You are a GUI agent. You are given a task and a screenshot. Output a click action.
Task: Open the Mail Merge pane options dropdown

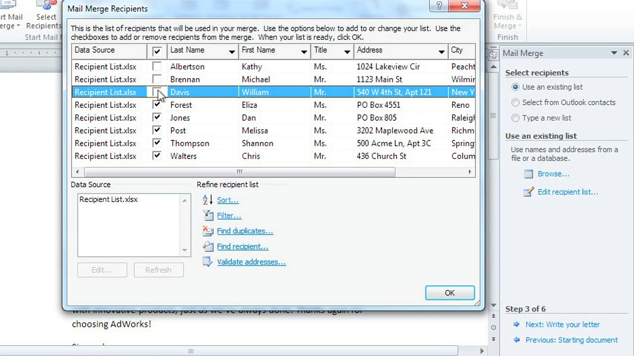[x=614, y=52]
